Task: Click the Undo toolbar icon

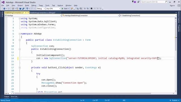Action: point(27,9)
